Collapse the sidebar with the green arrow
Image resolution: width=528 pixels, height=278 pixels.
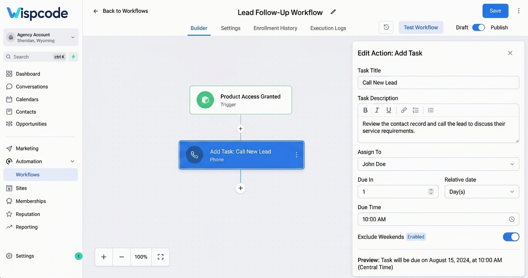point(79,256)
